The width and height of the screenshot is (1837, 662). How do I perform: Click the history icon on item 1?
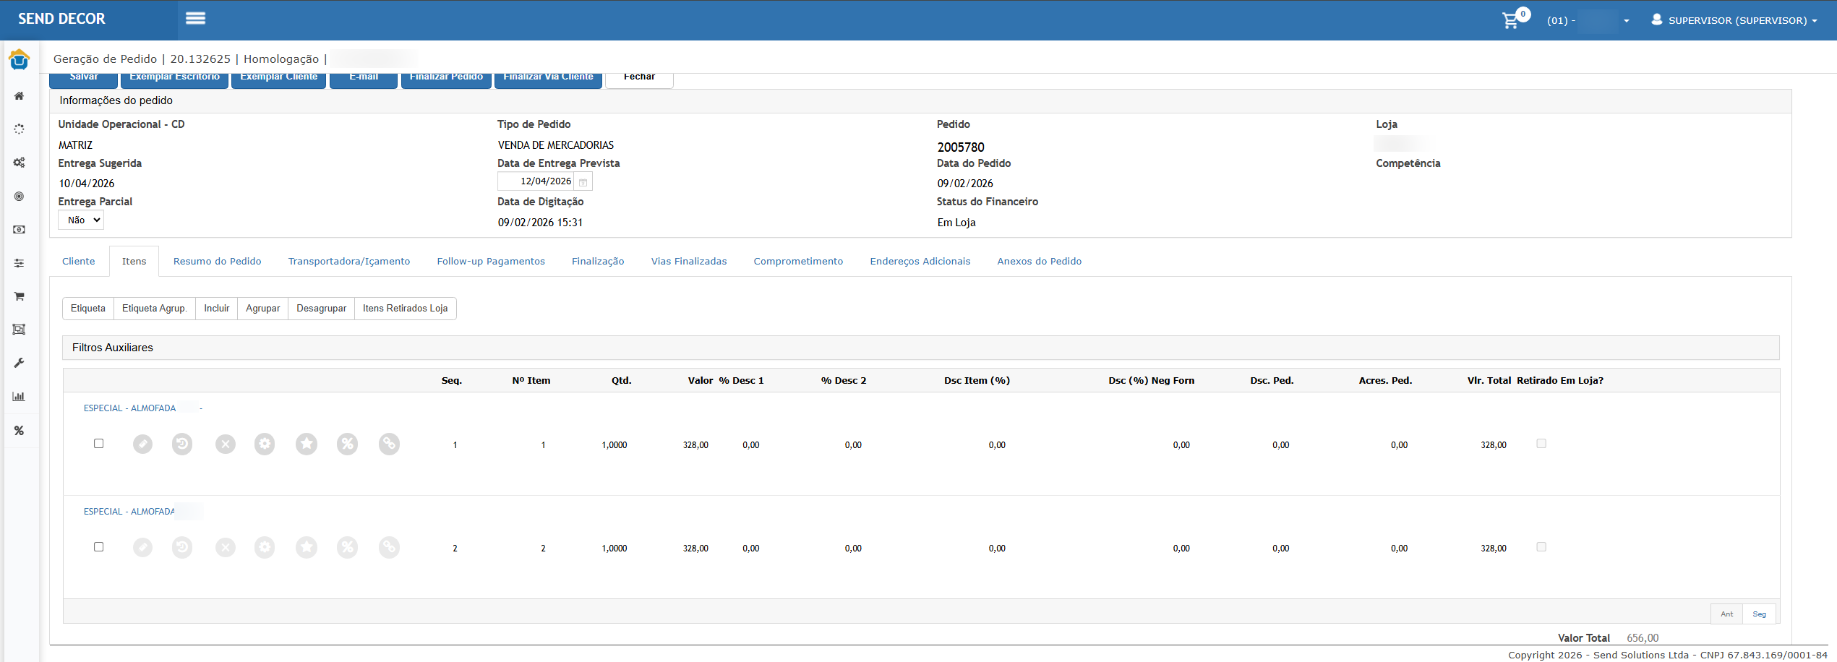click(x=182, y=444)
